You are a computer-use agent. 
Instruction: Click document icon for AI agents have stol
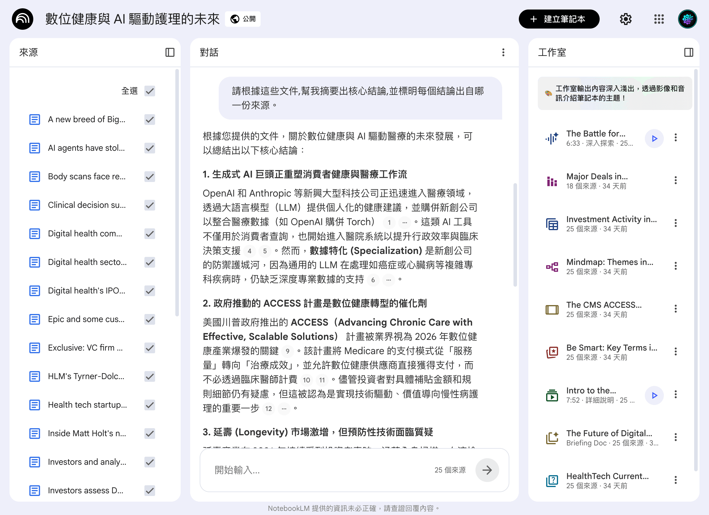point(35,148)
